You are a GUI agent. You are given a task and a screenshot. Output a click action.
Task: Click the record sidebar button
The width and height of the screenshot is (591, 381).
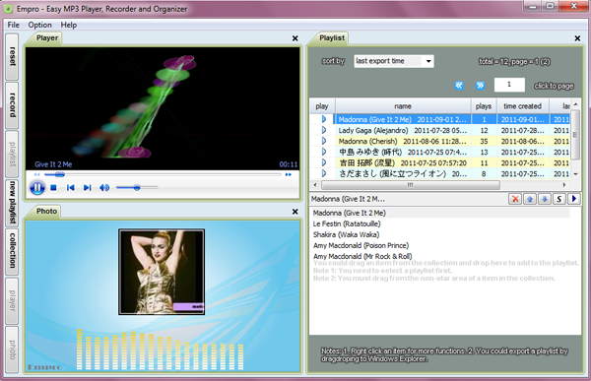12,104
